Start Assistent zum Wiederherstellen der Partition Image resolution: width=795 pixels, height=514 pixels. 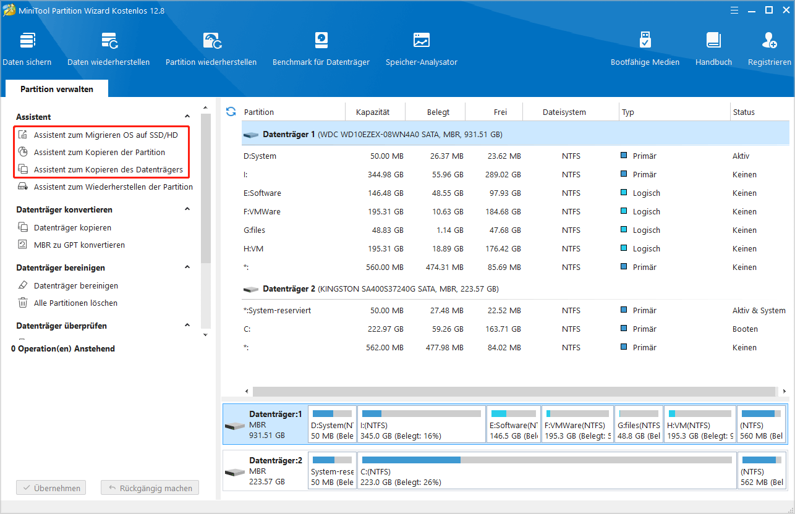(x=105, y=187)
